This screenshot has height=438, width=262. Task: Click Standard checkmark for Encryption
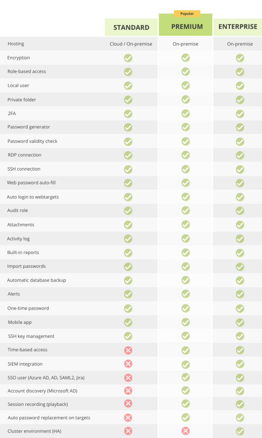pyautogui.click(x=128, y=58)
